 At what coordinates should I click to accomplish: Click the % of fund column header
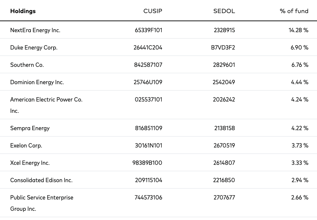tap(294, 11)
